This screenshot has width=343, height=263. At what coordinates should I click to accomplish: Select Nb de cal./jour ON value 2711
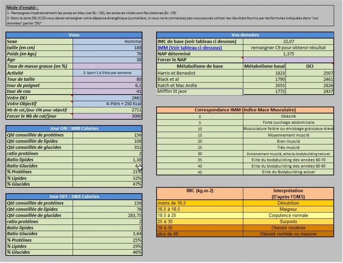pyautogui.click(x=108, y=110)
